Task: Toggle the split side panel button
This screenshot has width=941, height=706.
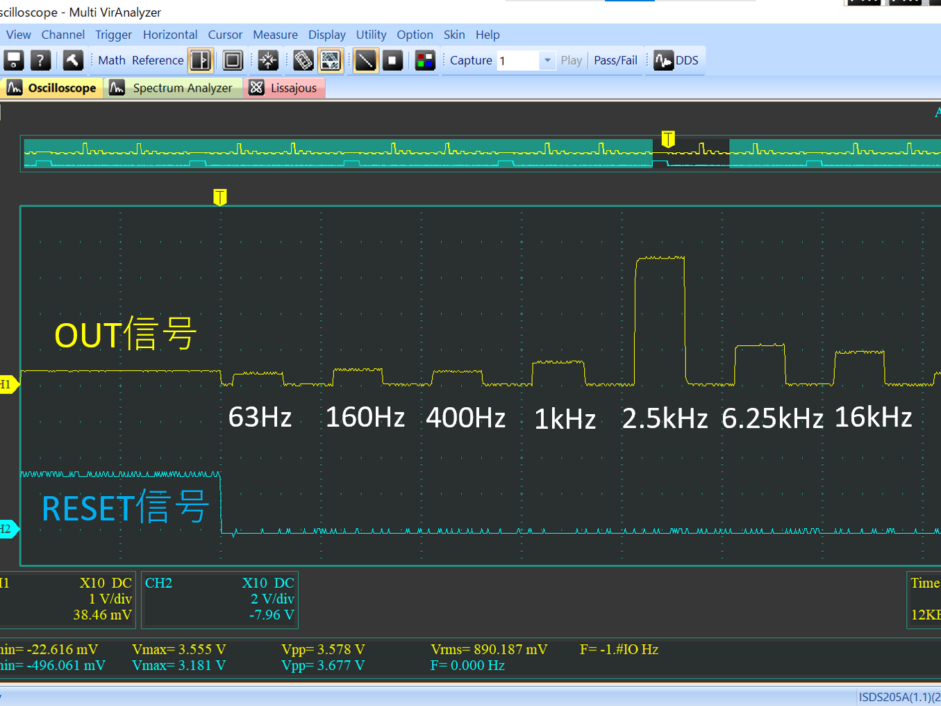Action: pyautogui.click(x=201, y=60)
